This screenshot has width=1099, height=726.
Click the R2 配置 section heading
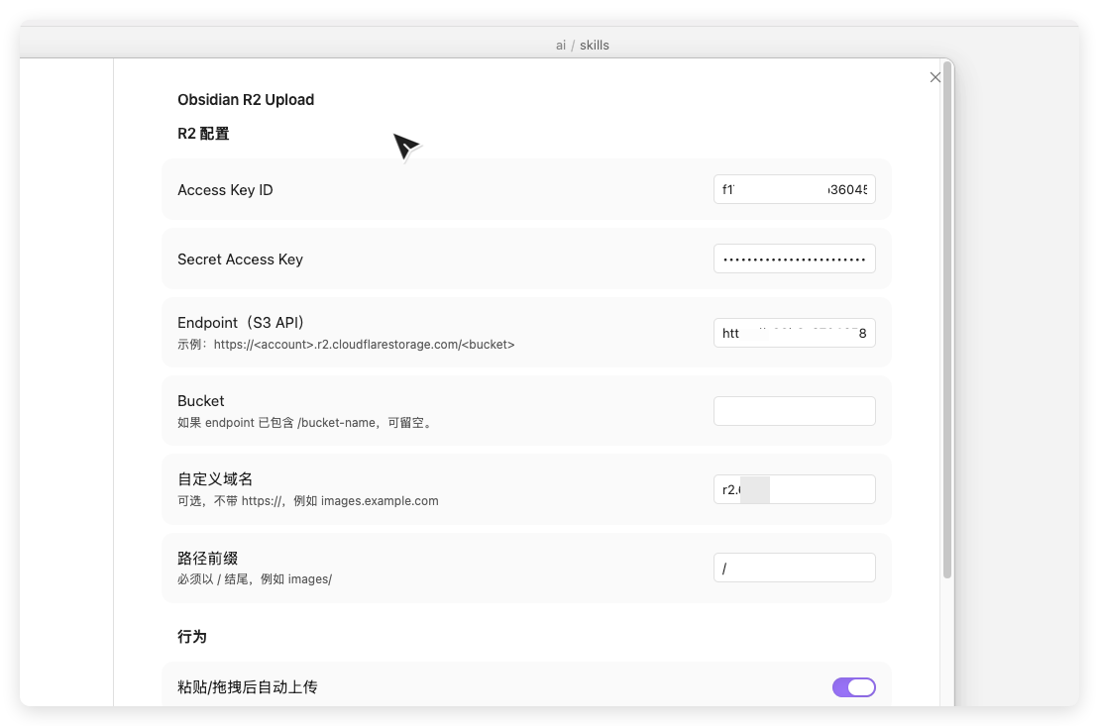tap(203, 134)
